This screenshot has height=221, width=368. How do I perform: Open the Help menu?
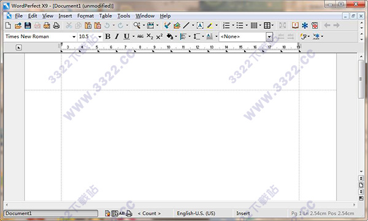coord(165,16)
